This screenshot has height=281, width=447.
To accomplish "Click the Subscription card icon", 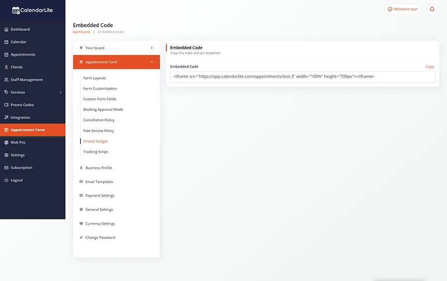I will (x=6, y=168).
